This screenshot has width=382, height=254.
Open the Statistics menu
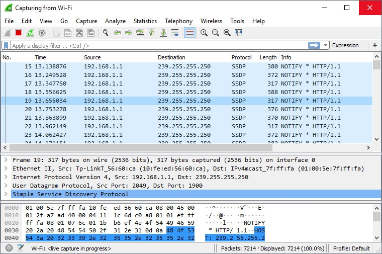pyautogui.click(x=145, y=21)
